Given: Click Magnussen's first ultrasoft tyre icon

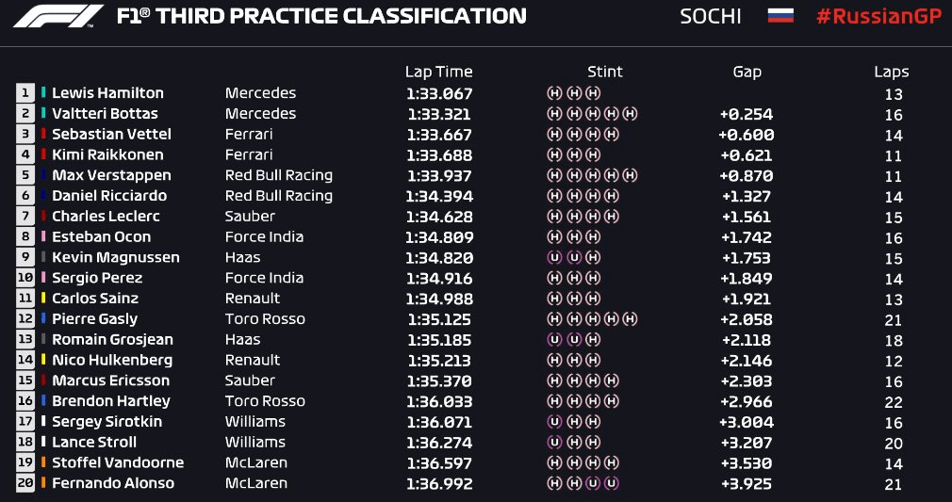Looking at the screenshot, I should 553,258.
